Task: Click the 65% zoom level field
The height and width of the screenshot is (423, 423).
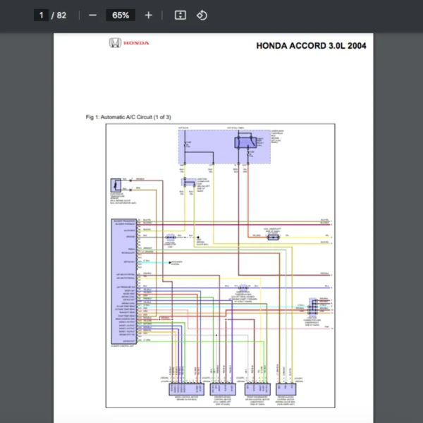Action: point(120,15)
